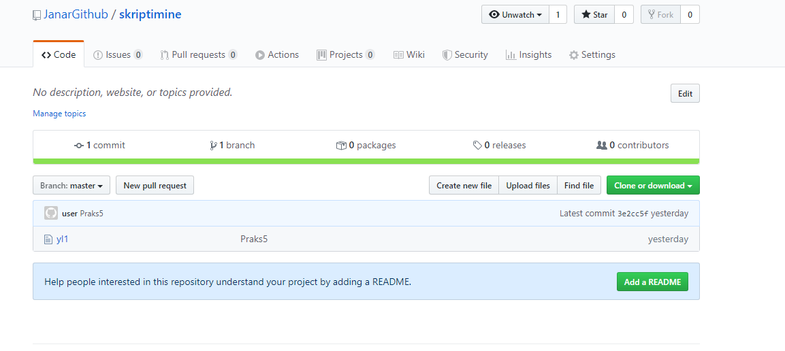Click the user avatar in the commit row

click(x=51, y=214)
